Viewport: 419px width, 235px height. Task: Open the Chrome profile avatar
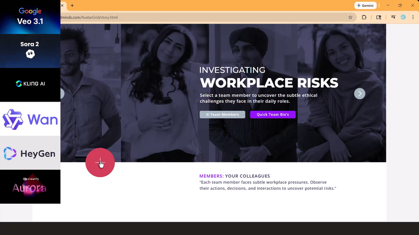(x=403, y=17)
